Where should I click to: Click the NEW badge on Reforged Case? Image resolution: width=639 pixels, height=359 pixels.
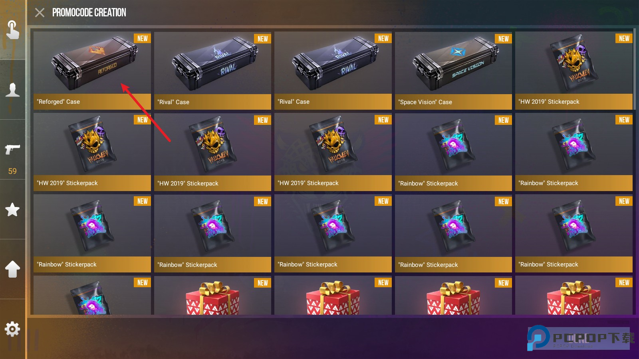click(x=142, y=38)
